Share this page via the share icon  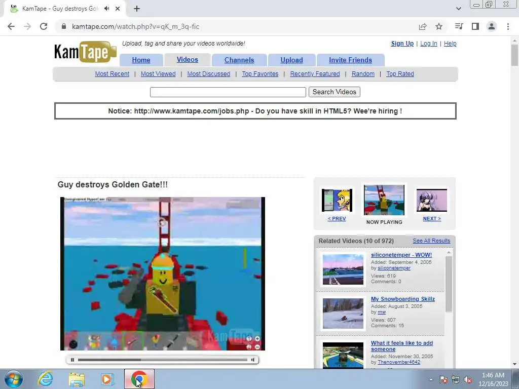click(423, 26)
